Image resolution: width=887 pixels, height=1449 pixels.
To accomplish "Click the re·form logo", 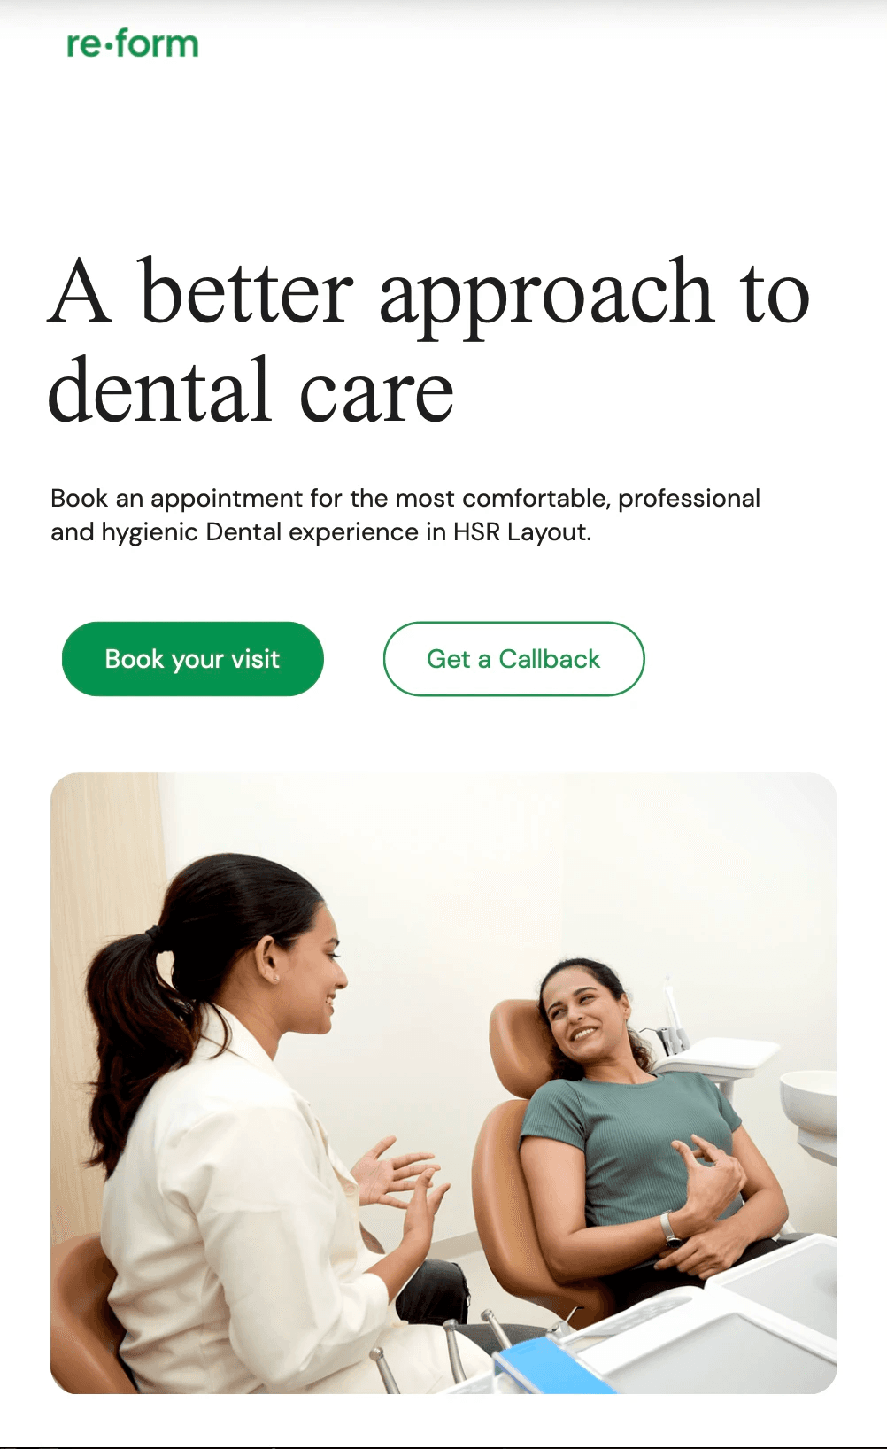I will pos(133,43).
